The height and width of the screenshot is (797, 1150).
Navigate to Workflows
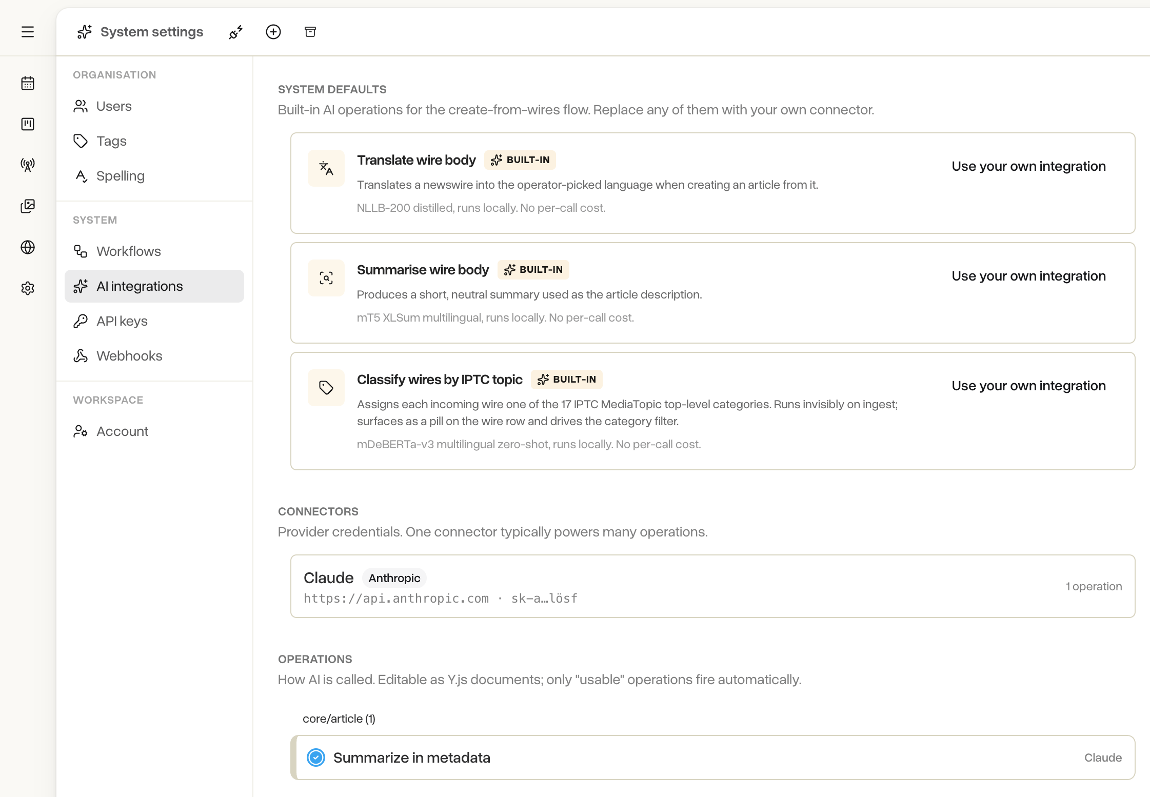(x=154, y=251)
